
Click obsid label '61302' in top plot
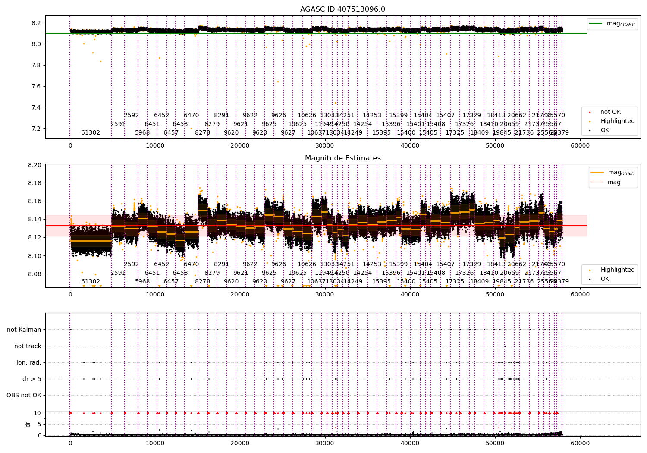[91, 133]
